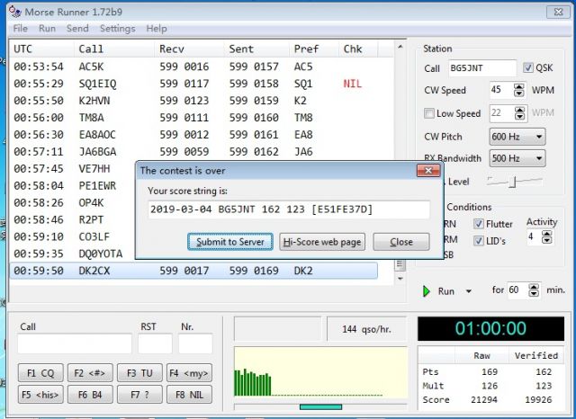Screen dimensions: 576x419
Task: Click the F5 <his> button
Action: pyautogui.click(x=40, y=395)
